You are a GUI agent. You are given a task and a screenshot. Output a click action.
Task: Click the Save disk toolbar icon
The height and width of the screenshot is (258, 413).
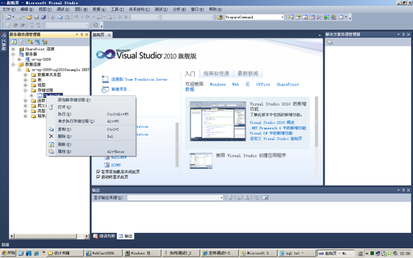click(x=37, y=17)
